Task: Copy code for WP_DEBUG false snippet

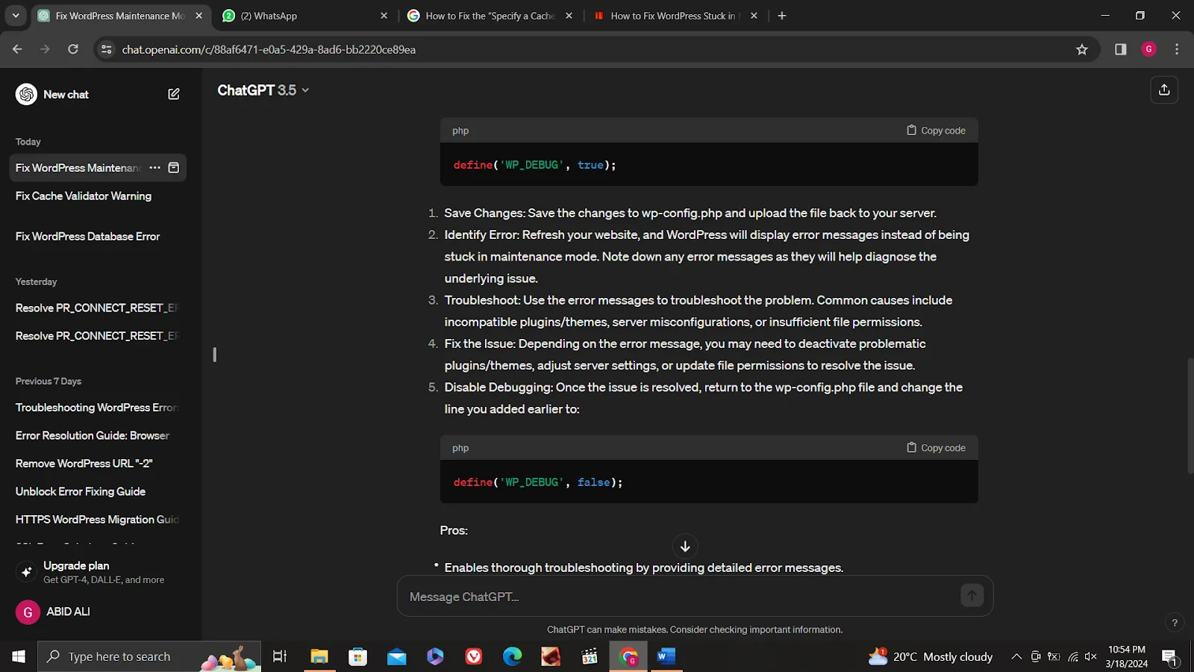Action: 936,448
